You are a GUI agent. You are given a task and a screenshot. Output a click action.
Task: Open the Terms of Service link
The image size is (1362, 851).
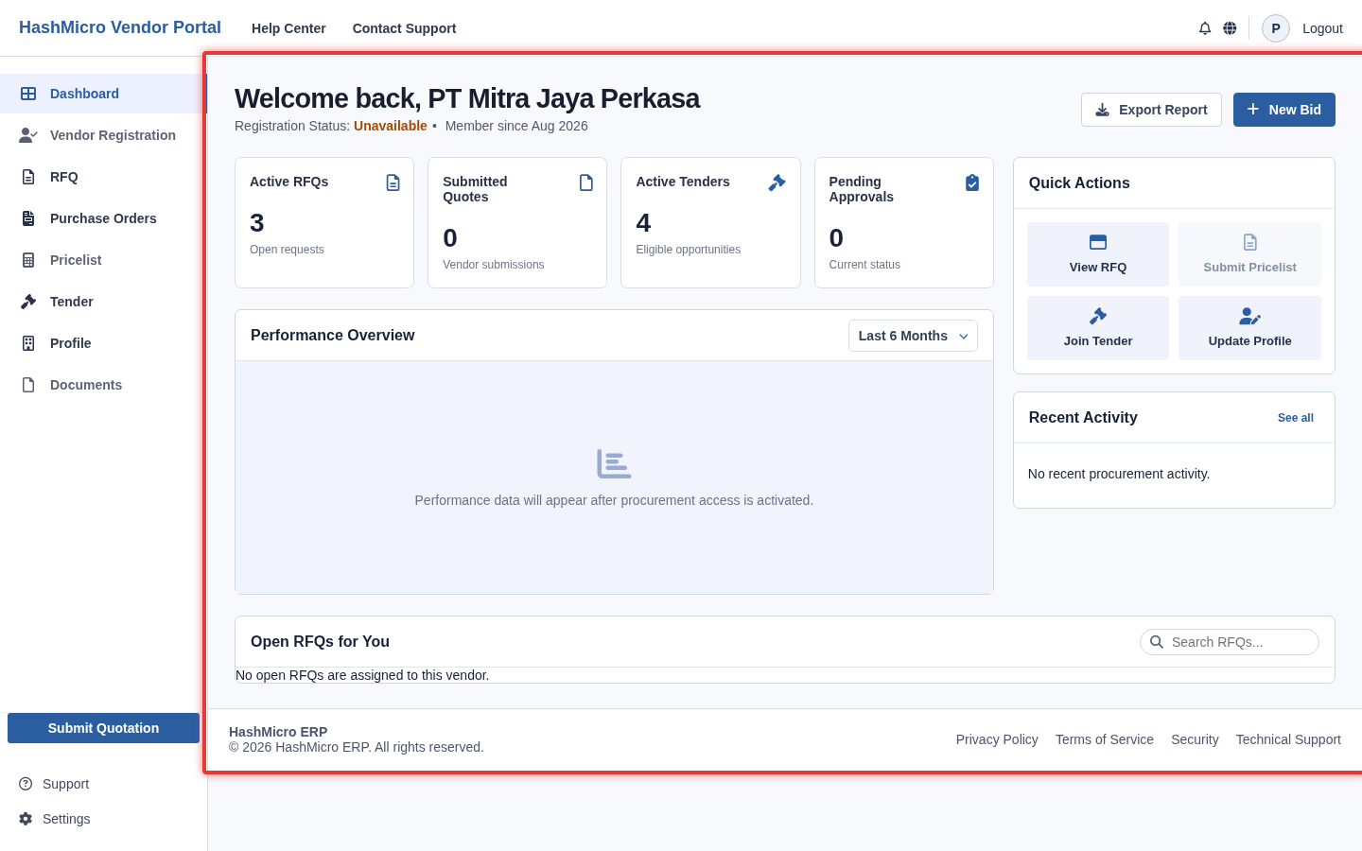[1105, 739]
